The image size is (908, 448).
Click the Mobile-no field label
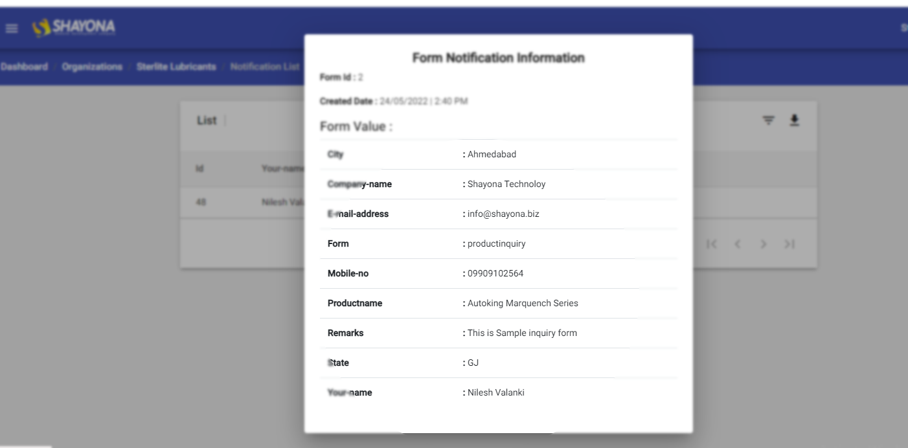coord(348,274)
